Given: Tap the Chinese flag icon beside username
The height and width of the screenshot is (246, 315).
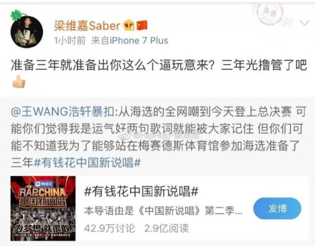Looking at the screenshot, I should click(142, 25).
